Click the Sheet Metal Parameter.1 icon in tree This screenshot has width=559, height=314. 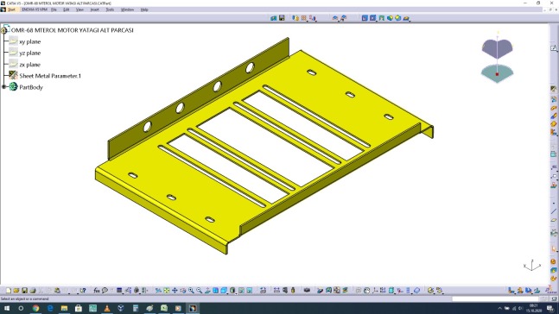point(13,75)
